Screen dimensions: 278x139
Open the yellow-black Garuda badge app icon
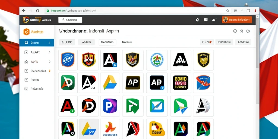(203, 60)
